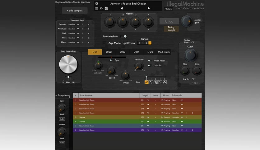Viewport: 260px width, 150px height.
Task: Go to previous preset arrow
Action: [122, 8]
